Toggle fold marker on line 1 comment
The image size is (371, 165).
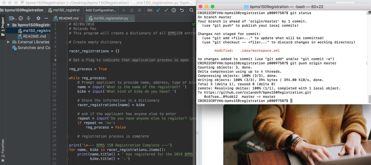67,24
